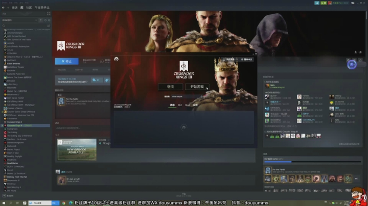
Task: Select Counter-Strike: Global Offensive in the list
Action: coord(21,112)
